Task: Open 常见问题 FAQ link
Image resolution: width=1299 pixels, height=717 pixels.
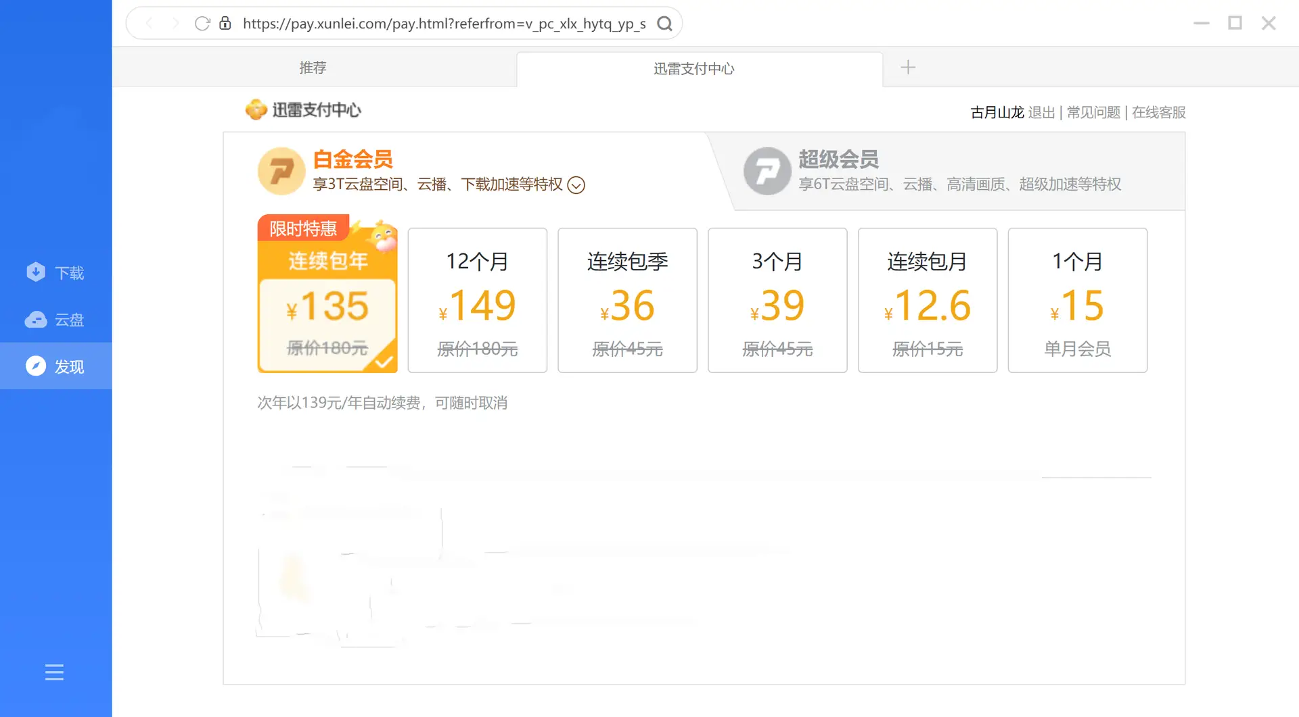Action: (1093, 112)
